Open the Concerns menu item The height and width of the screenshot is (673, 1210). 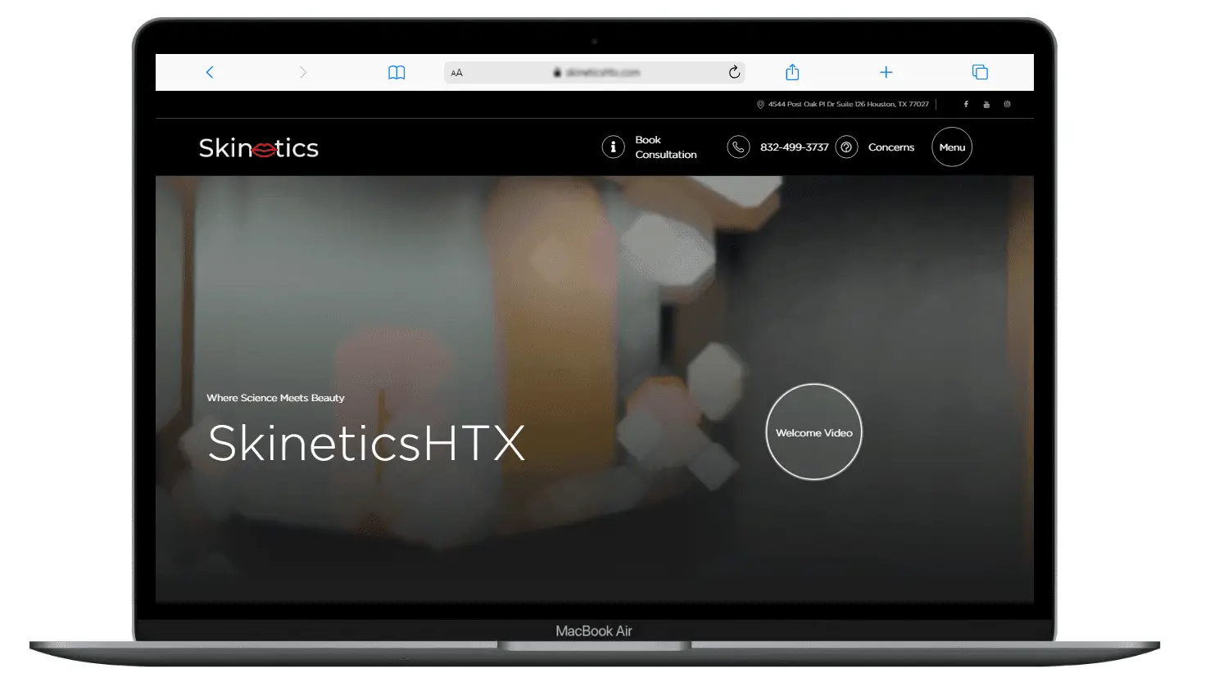[x=891, y=147]
